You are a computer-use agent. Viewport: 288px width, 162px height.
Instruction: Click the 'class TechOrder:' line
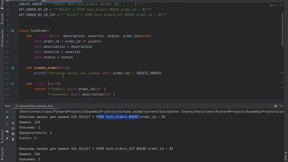pos(34,31)
